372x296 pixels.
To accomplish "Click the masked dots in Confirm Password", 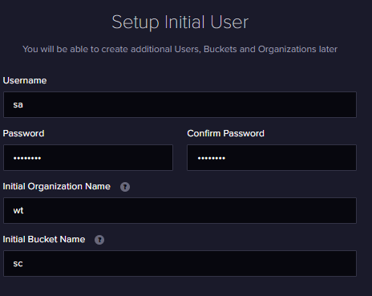I will [212, 158].
